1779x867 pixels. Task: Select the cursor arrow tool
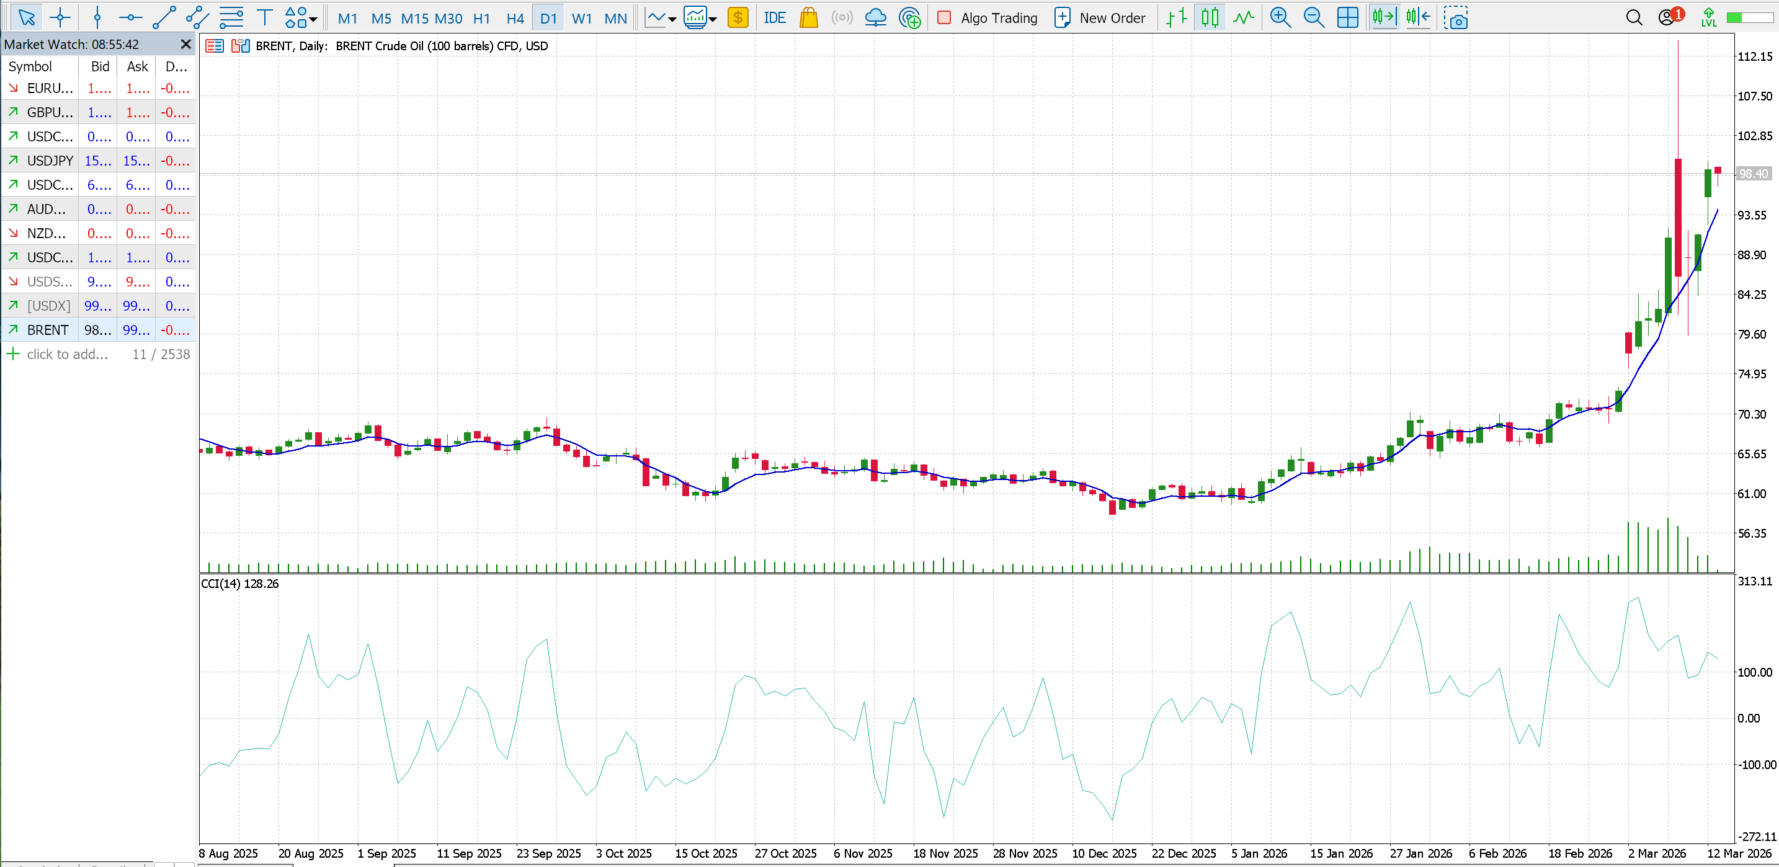[x=26, y=18]
